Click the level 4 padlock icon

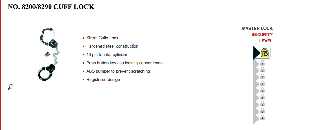(262, 97)
